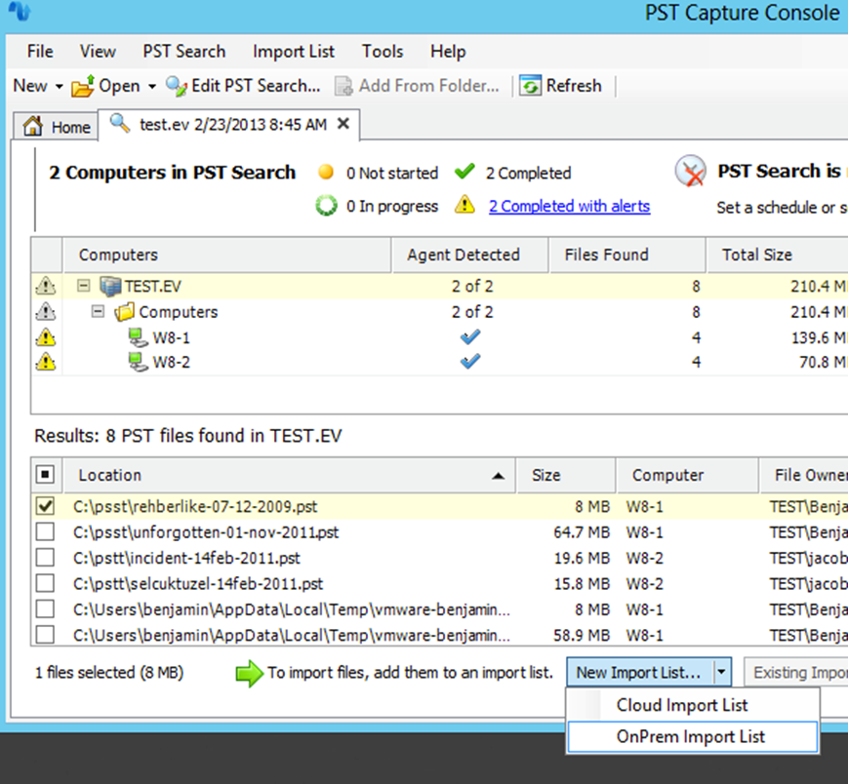
Task: Open the File menu
Action: (x=40, y=52)
